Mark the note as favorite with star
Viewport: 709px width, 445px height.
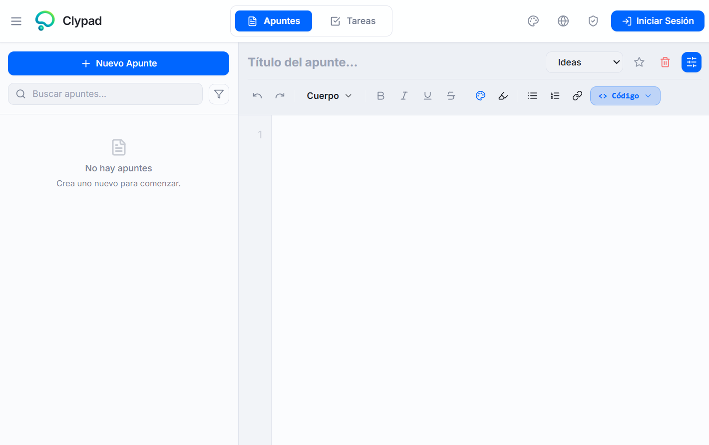[x=639, y=62]
